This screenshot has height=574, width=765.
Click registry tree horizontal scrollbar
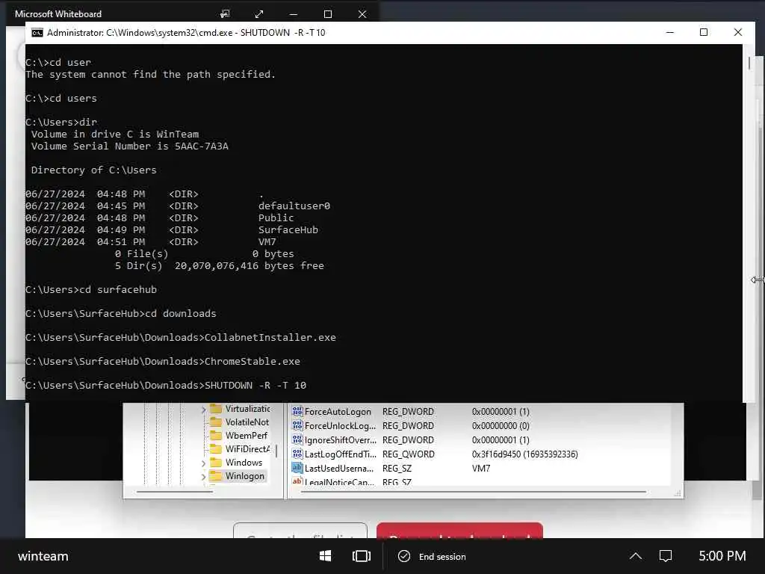click(175, 492)
